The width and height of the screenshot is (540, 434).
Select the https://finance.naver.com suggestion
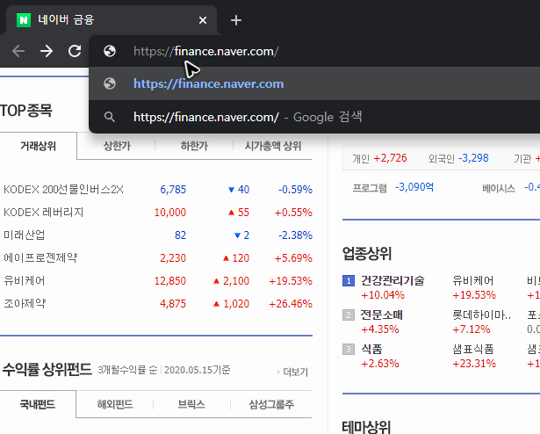pyautogui.click(x=314, y=83)
